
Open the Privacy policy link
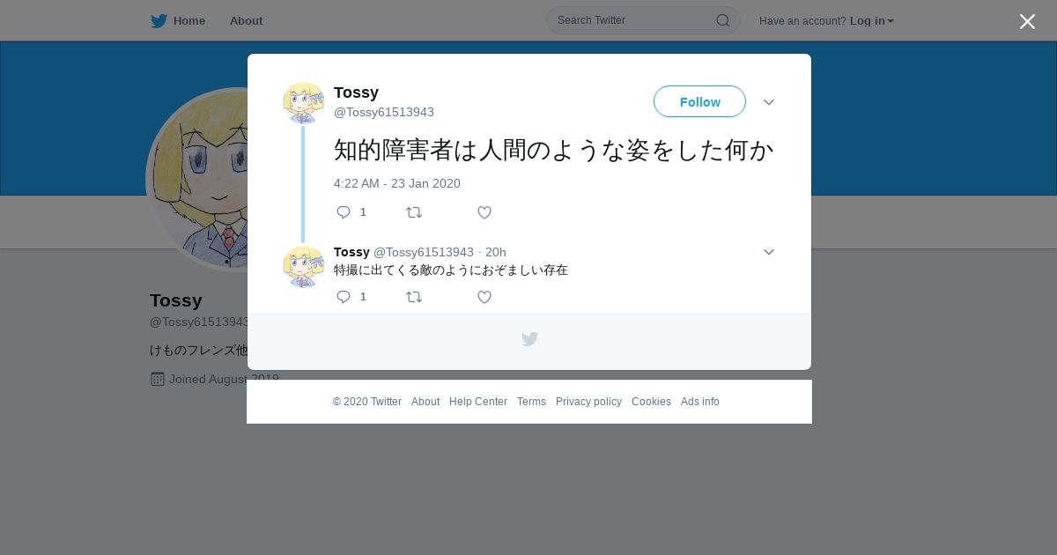point(588,402)
